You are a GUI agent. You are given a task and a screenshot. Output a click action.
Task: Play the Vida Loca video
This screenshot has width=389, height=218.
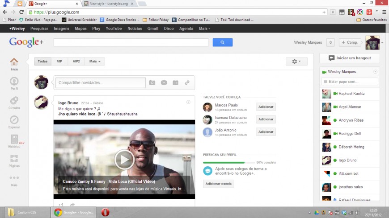pos(124,160)
